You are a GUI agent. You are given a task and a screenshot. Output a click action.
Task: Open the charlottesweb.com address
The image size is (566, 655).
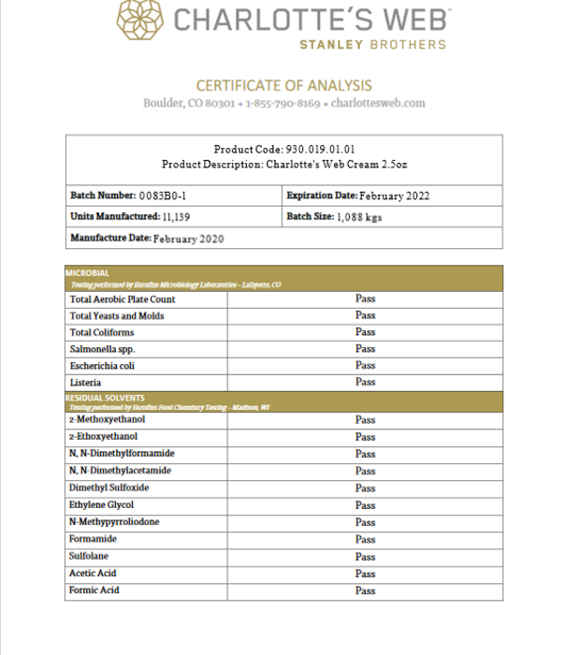pyautogui.click(x=378, y=103)
